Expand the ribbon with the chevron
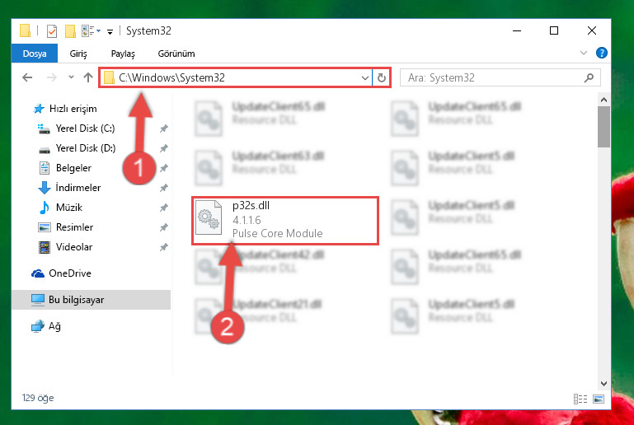This screenshot has width=634, height=425. click(584, 53)
